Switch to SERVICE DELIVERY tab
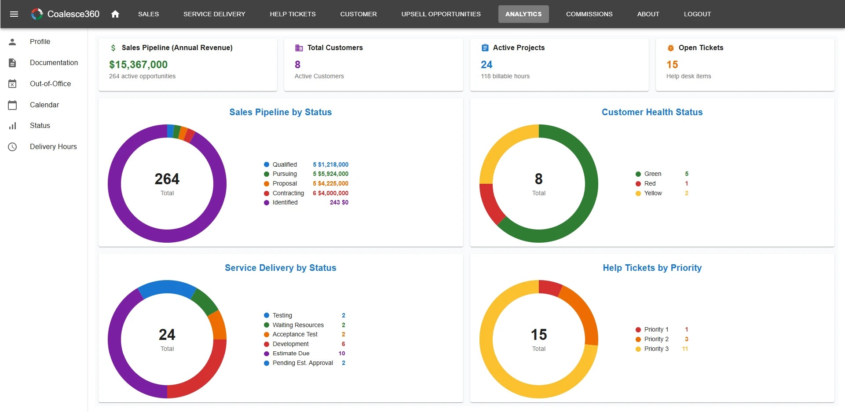The height and width of the screenshot is (412, 845). [x=214, y=14]
